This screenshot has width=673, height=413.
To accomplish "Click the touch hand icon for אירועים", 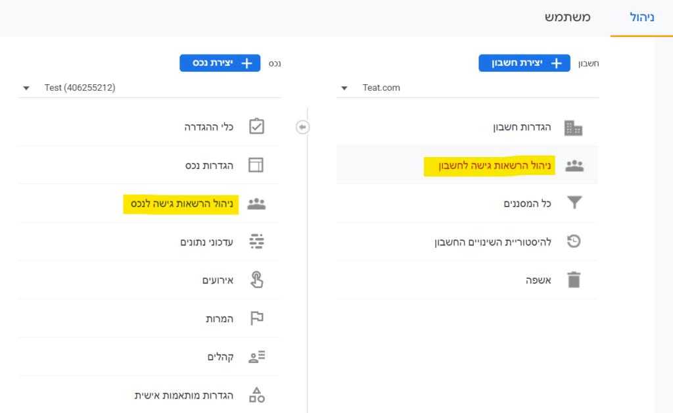I will click(x=257, y=279).
